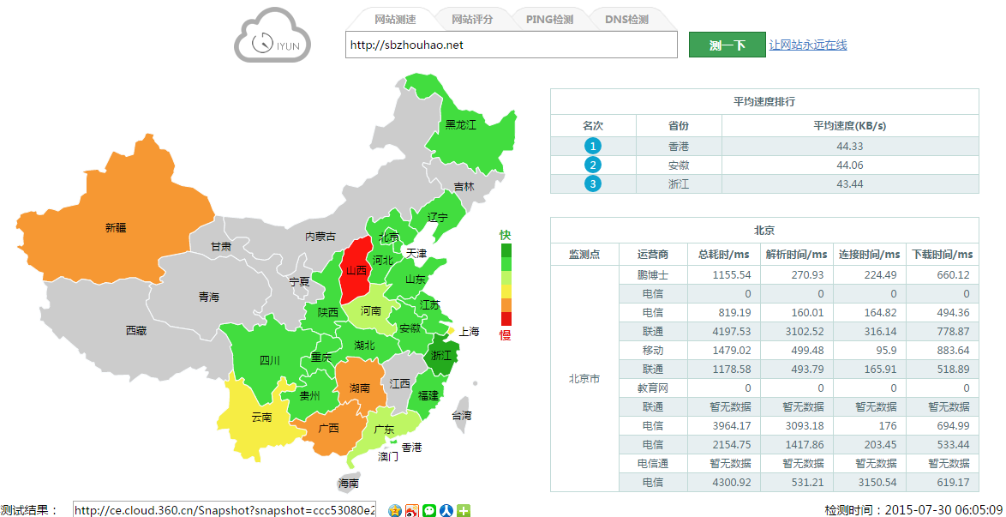Switch back to the 网站测速 tab
The height and width of the screenshot is (517, 1006).
pos(397,20)
